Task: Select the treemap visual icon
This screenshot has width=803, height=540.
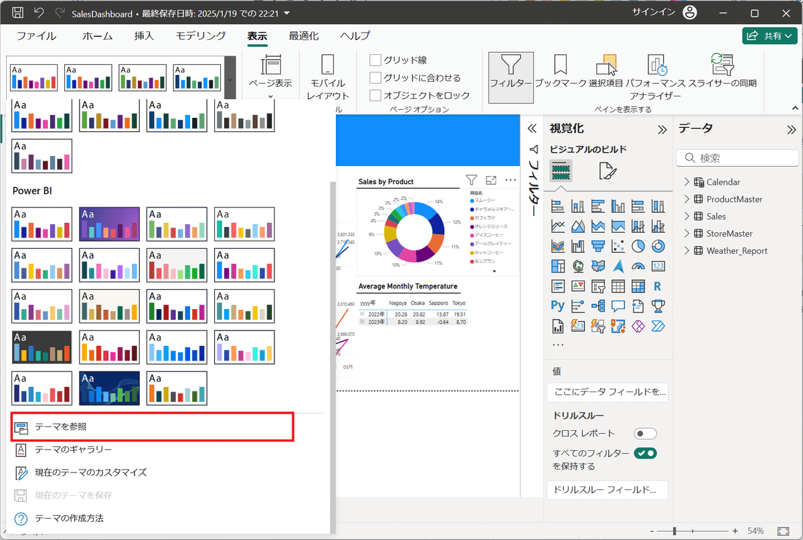Action: click(x=557, y=266)
